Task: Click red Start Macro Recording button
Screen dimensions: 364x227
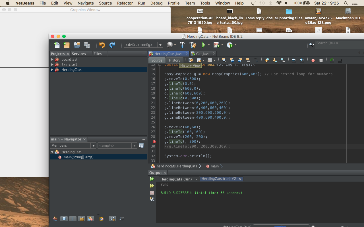Action: click(313, 60)
